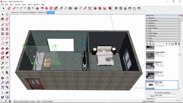Switch to Living room2 scene tab
The width and height of the screenshot is (183, 103).
click(x=25, y=12)
